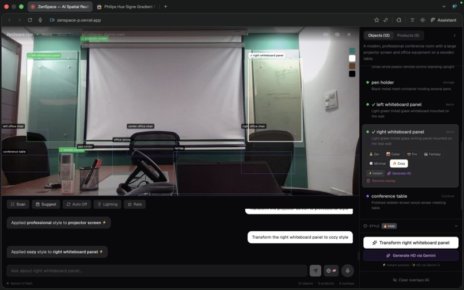Click the pen holder overlay label
Screen dimensions: 464x290
tap(85, 147)
